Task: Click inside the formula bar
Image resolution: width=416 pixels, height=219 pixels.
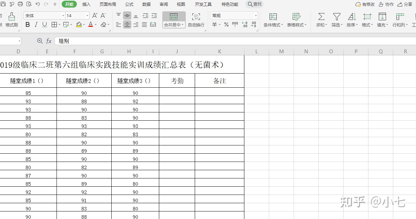Action: pos(103,41)
